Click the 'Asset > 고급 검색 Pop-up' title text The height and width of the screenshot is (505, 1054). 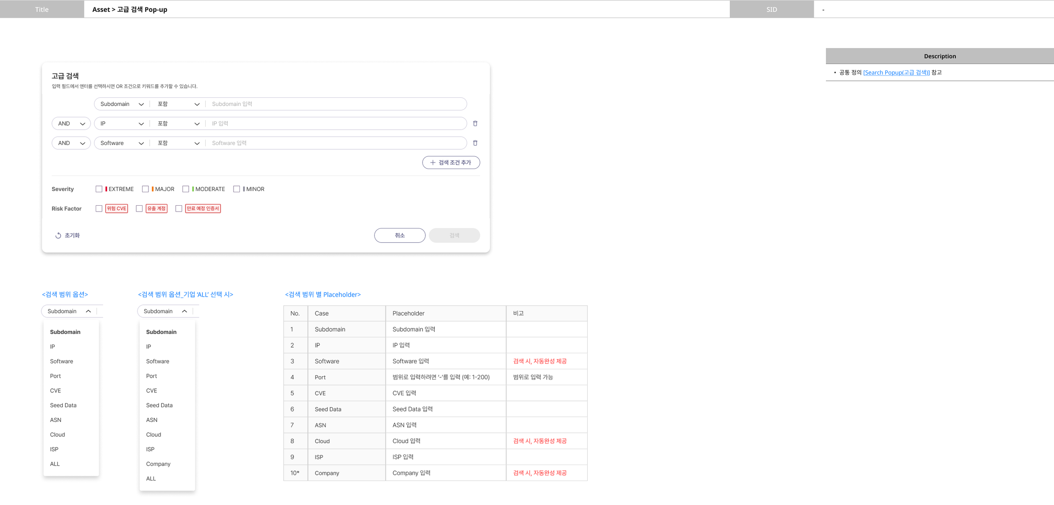pyautogui.click(x=130, y=9)
